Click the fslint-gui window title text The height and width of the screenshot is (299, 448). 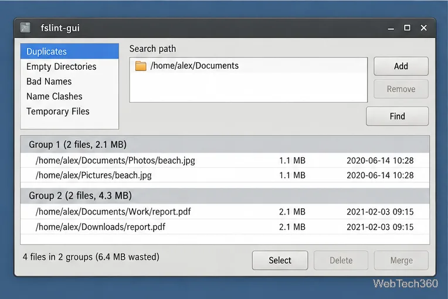(60, 28)
